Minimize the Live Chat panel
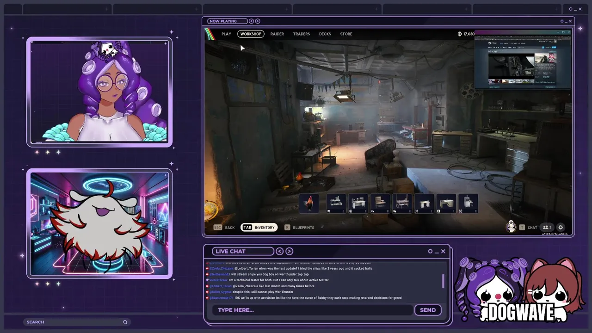 (437, 253)
